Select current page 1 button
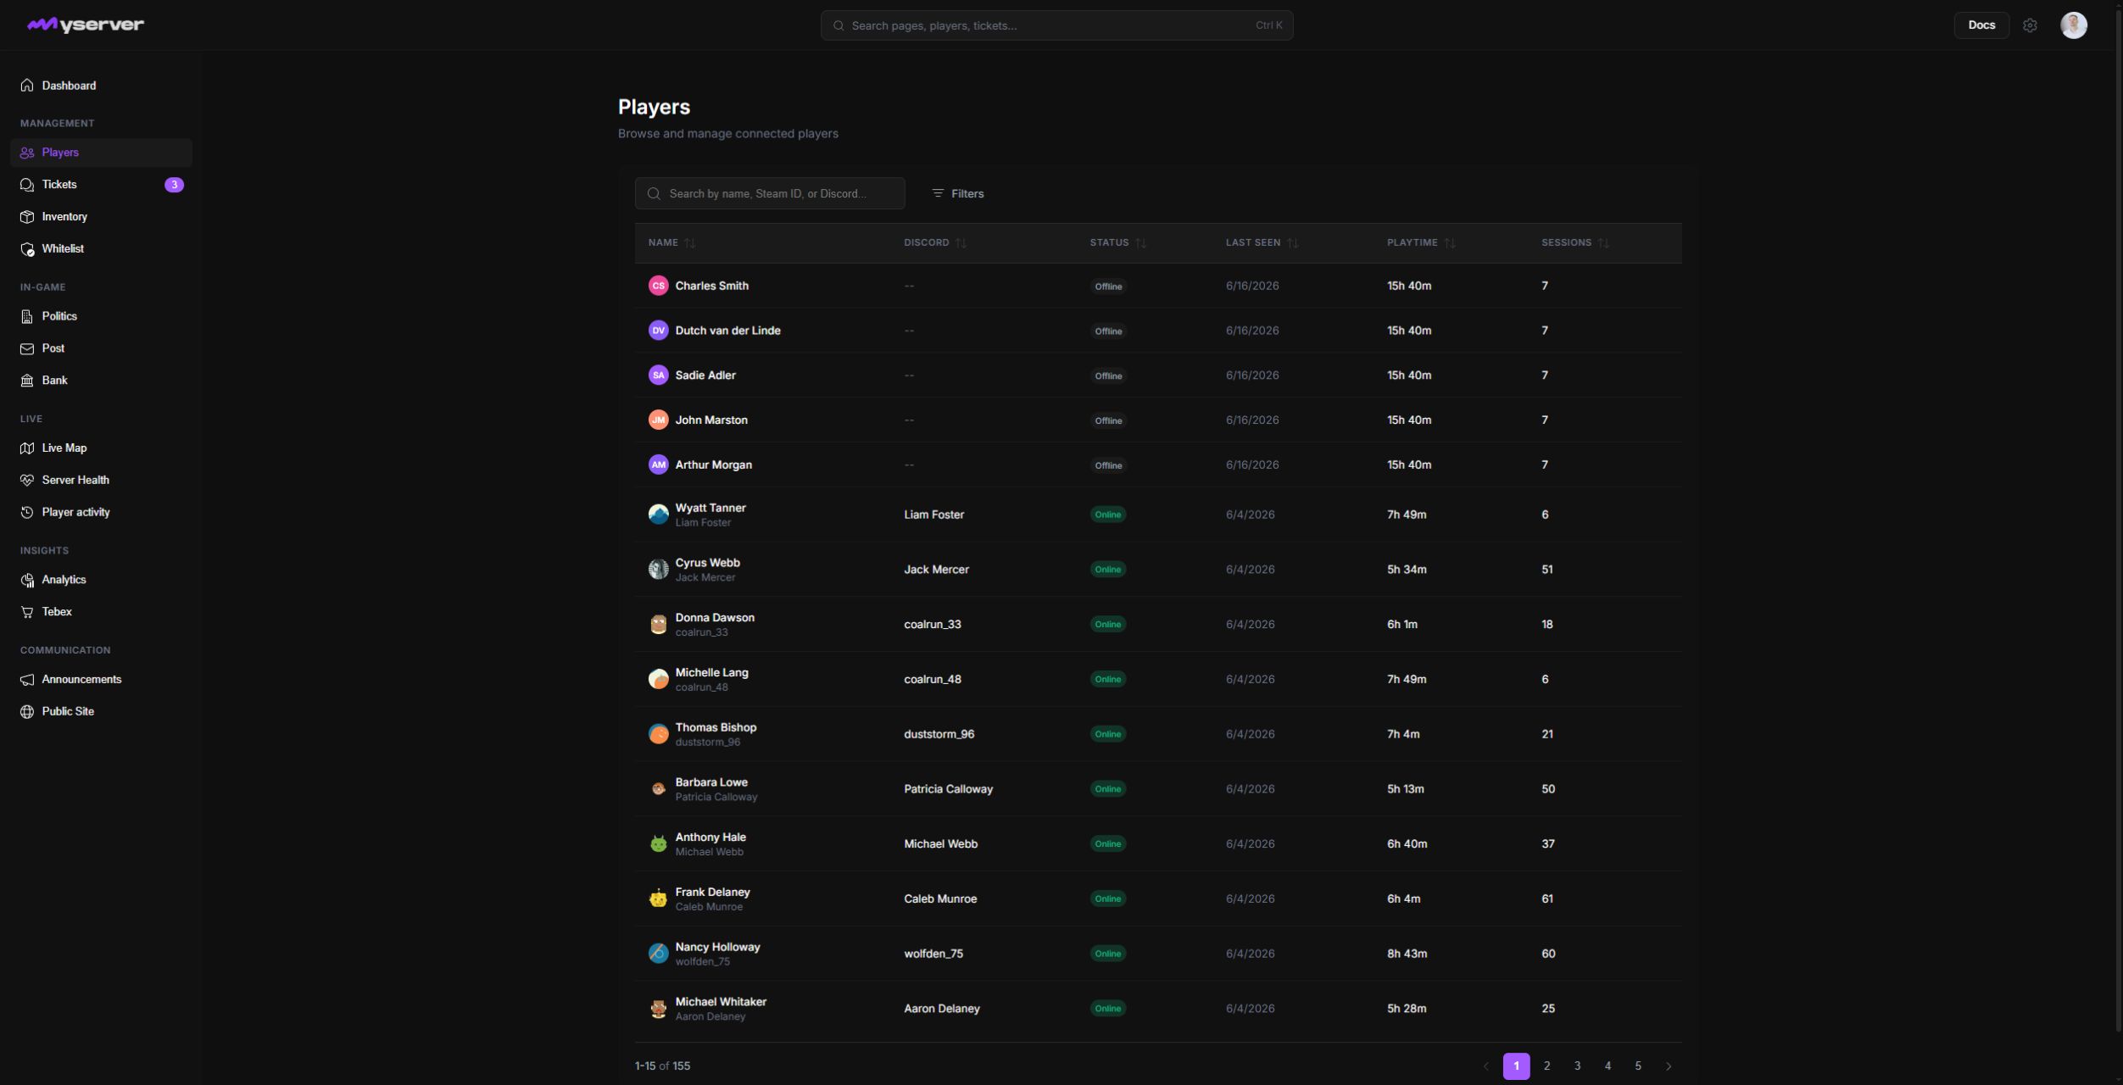This screenshot has width=2123, height=1085. point(1517,1066)
